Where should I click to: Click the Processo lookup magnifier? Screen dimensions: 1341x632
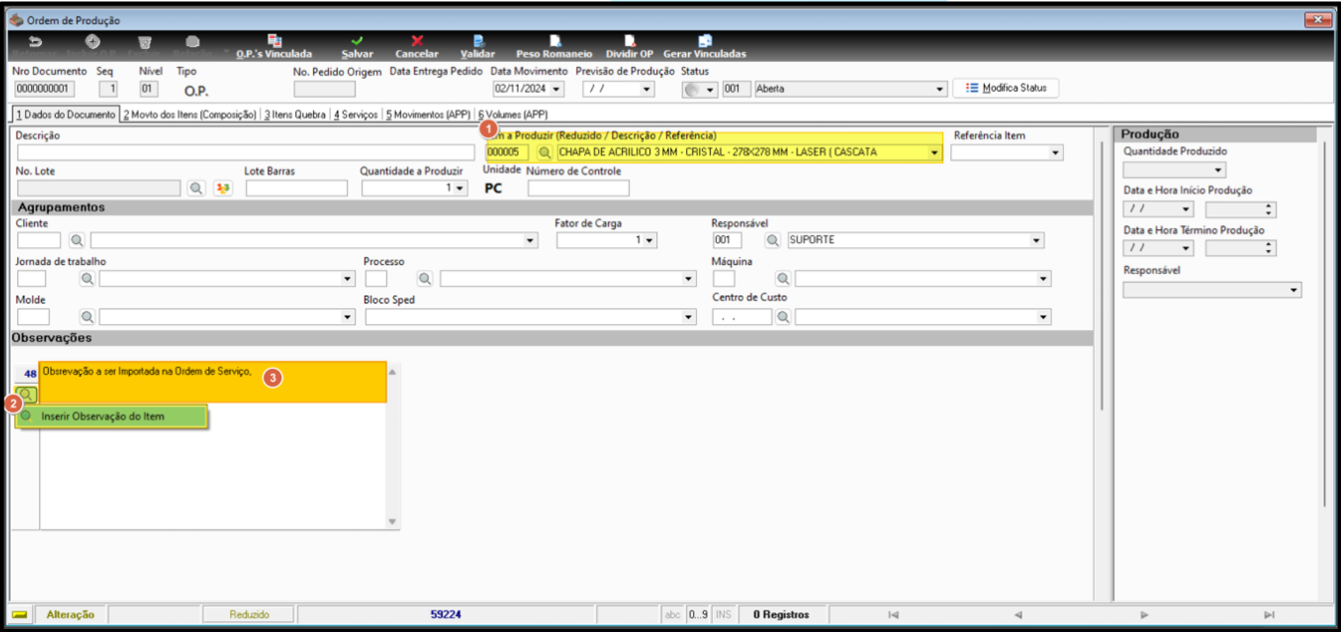point(425,279)
